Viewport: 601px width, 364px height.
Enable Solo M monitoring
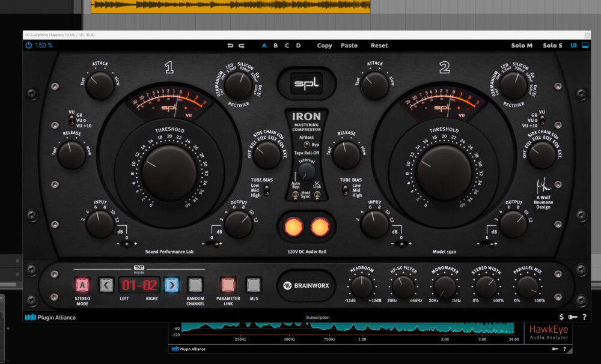522,46
